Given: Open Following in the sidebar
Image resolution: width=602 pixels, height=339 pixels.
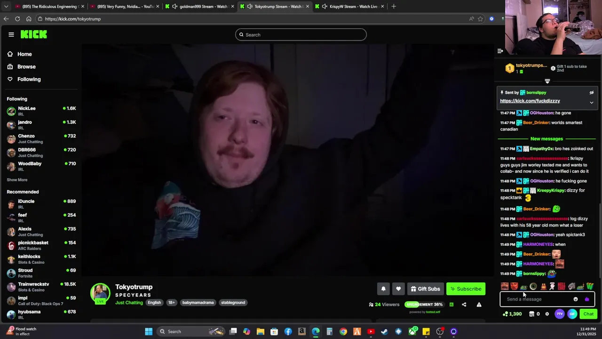Looking at the screenshot, I should tap(29, 79).
